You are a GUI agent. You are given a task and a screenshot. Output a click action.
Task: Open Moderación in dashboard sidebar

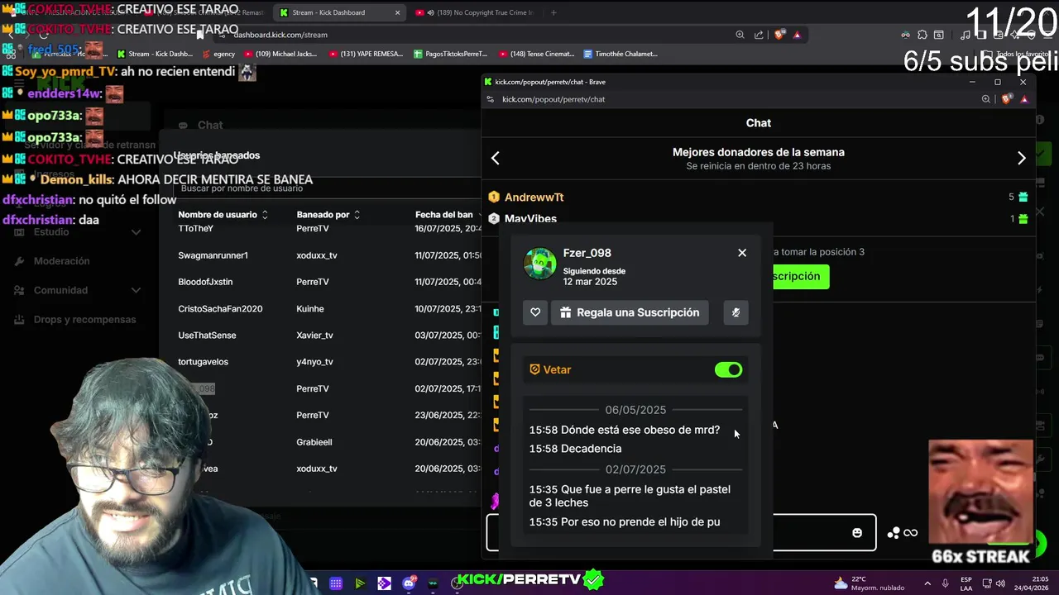[79, 261]
